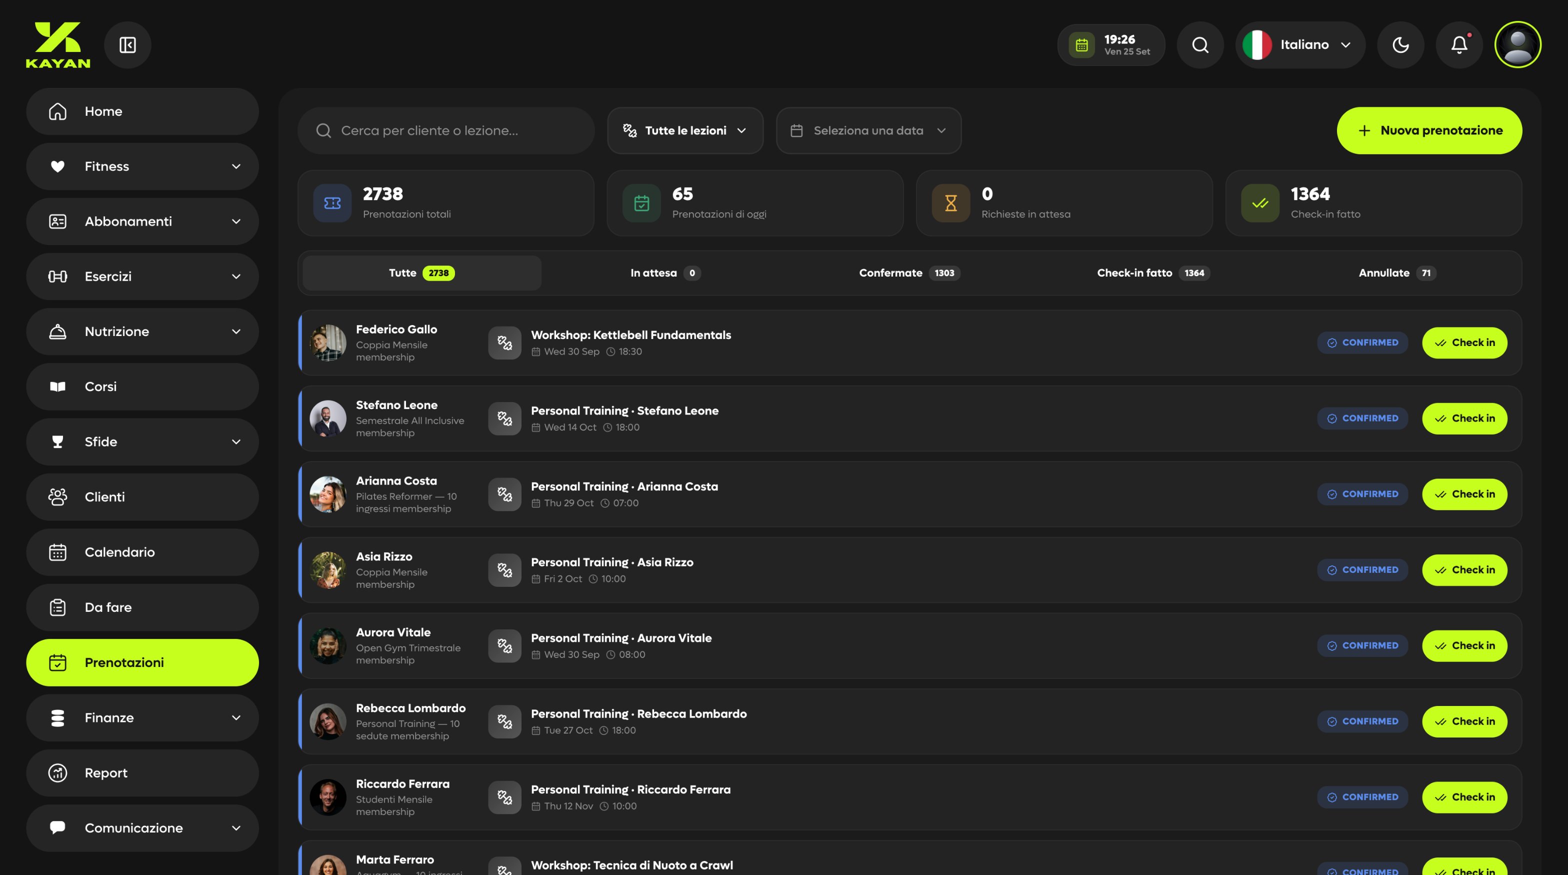This screenshot has height=875, width=1568.
Task: Expand the Esercizi sidebar section
Action: [x=142, y=277]
